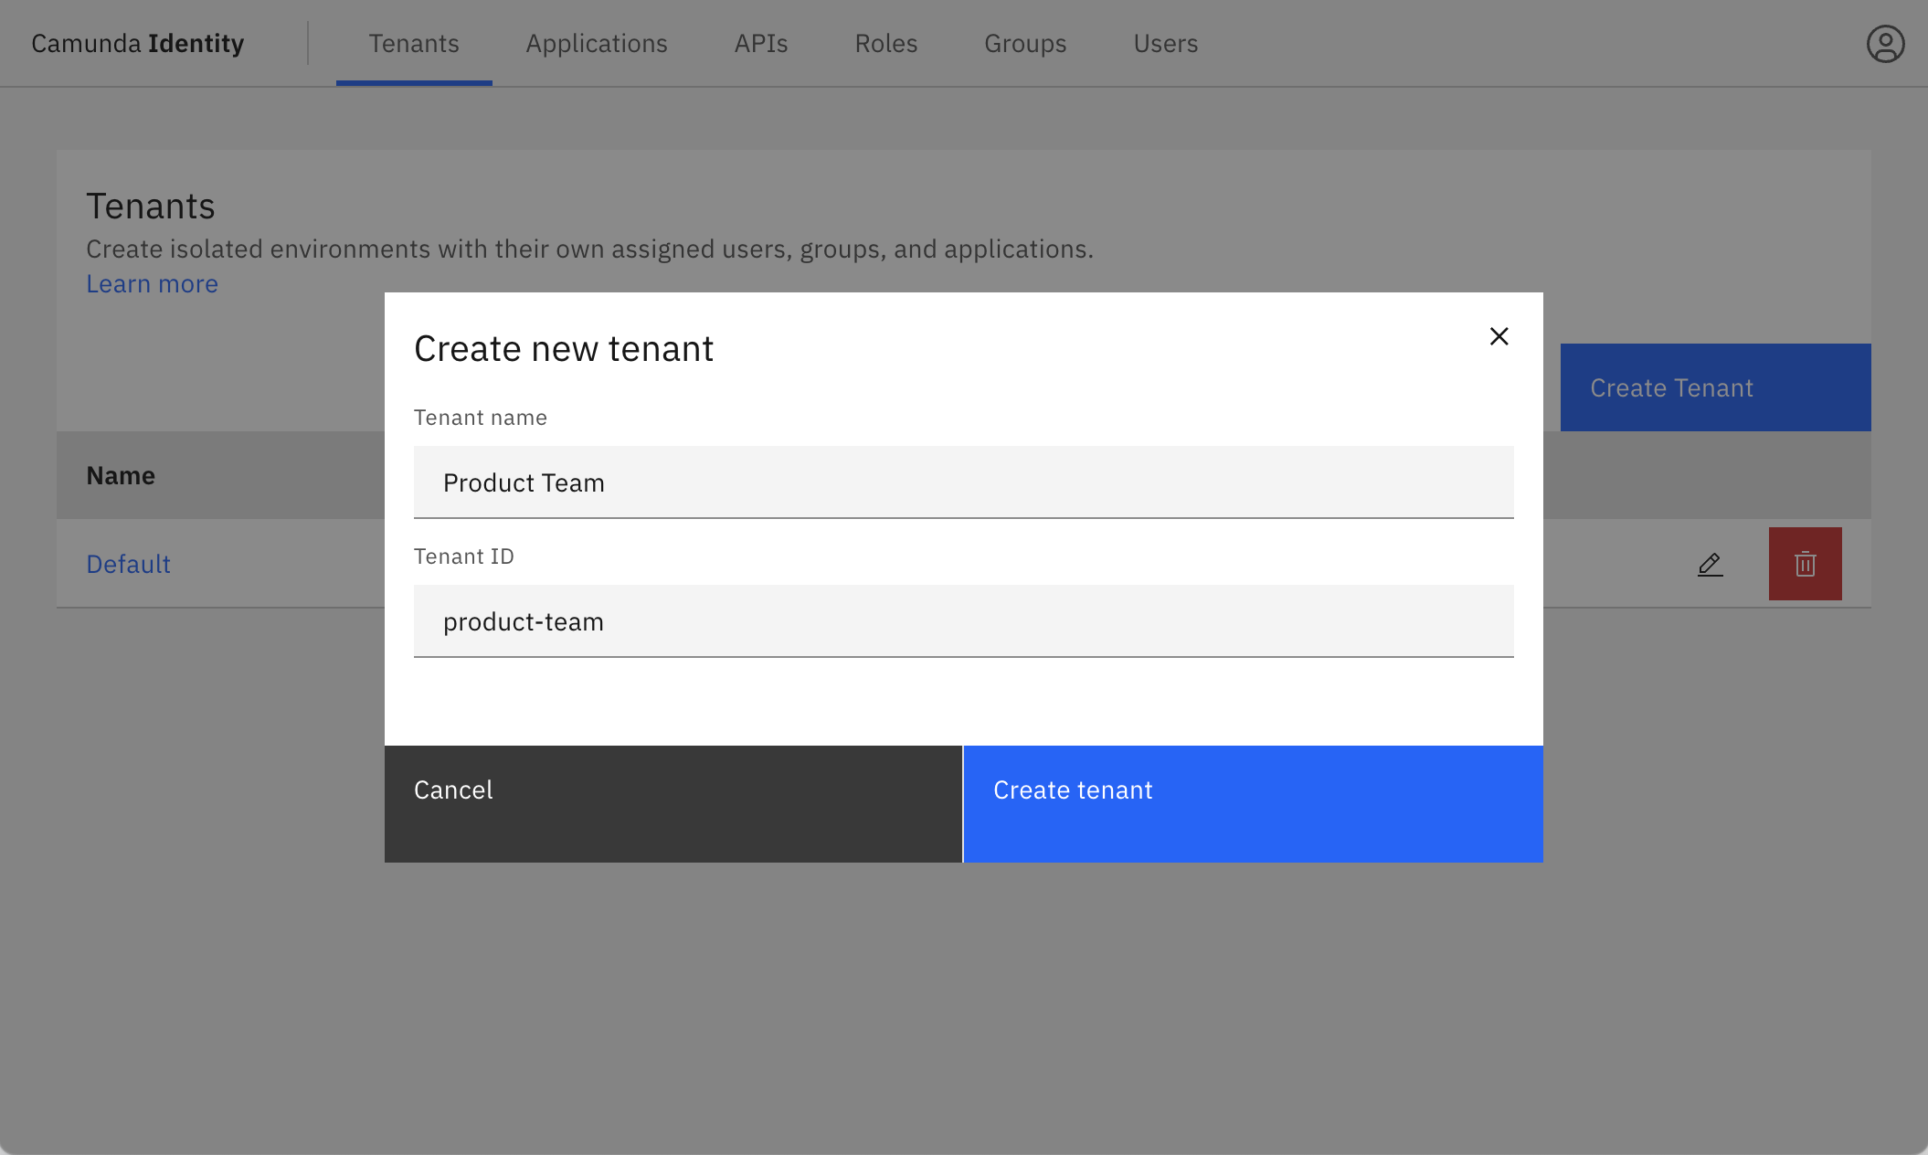The width and height of the screenshot is (1928, 1155).
Task: Click the Create Tenant button
Action: [x=1715, y=387]
